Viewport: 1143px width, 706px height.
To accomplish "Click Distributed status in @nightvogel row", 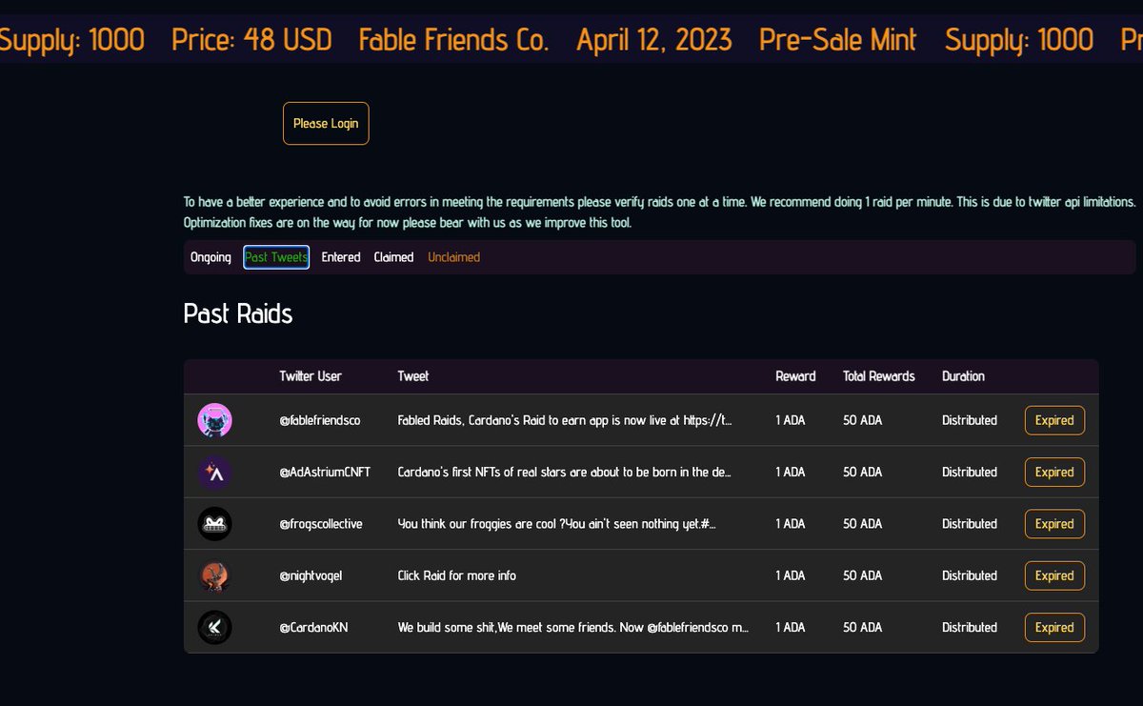I will (970, 575).
